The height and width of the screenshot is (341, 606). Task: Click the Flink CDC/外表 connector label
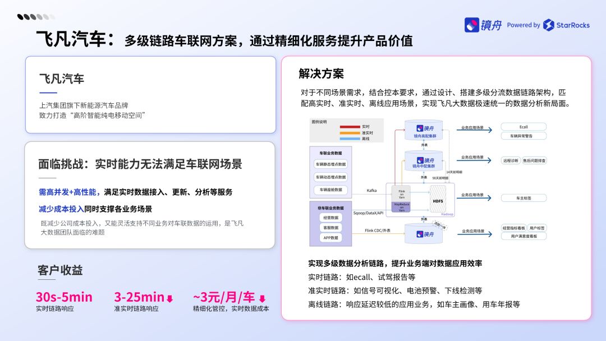(x=378, y=231)
